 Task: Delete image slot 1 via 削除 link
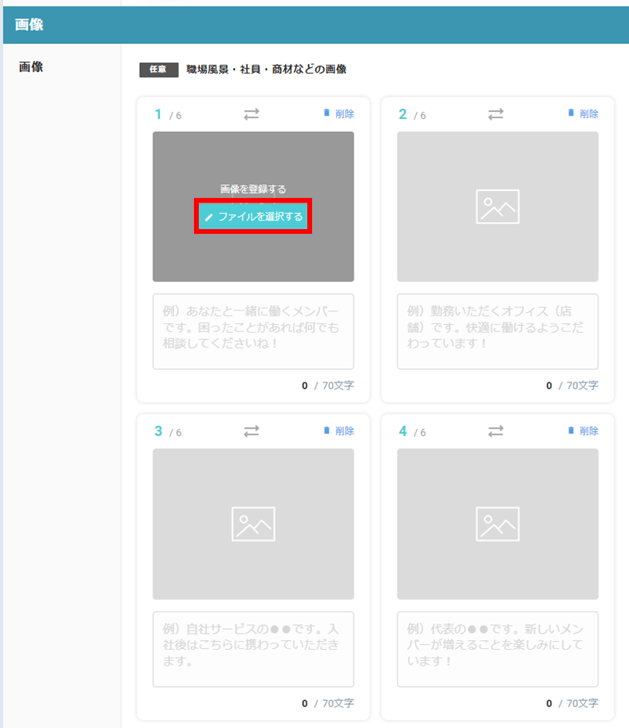click(x=339, y=113)
